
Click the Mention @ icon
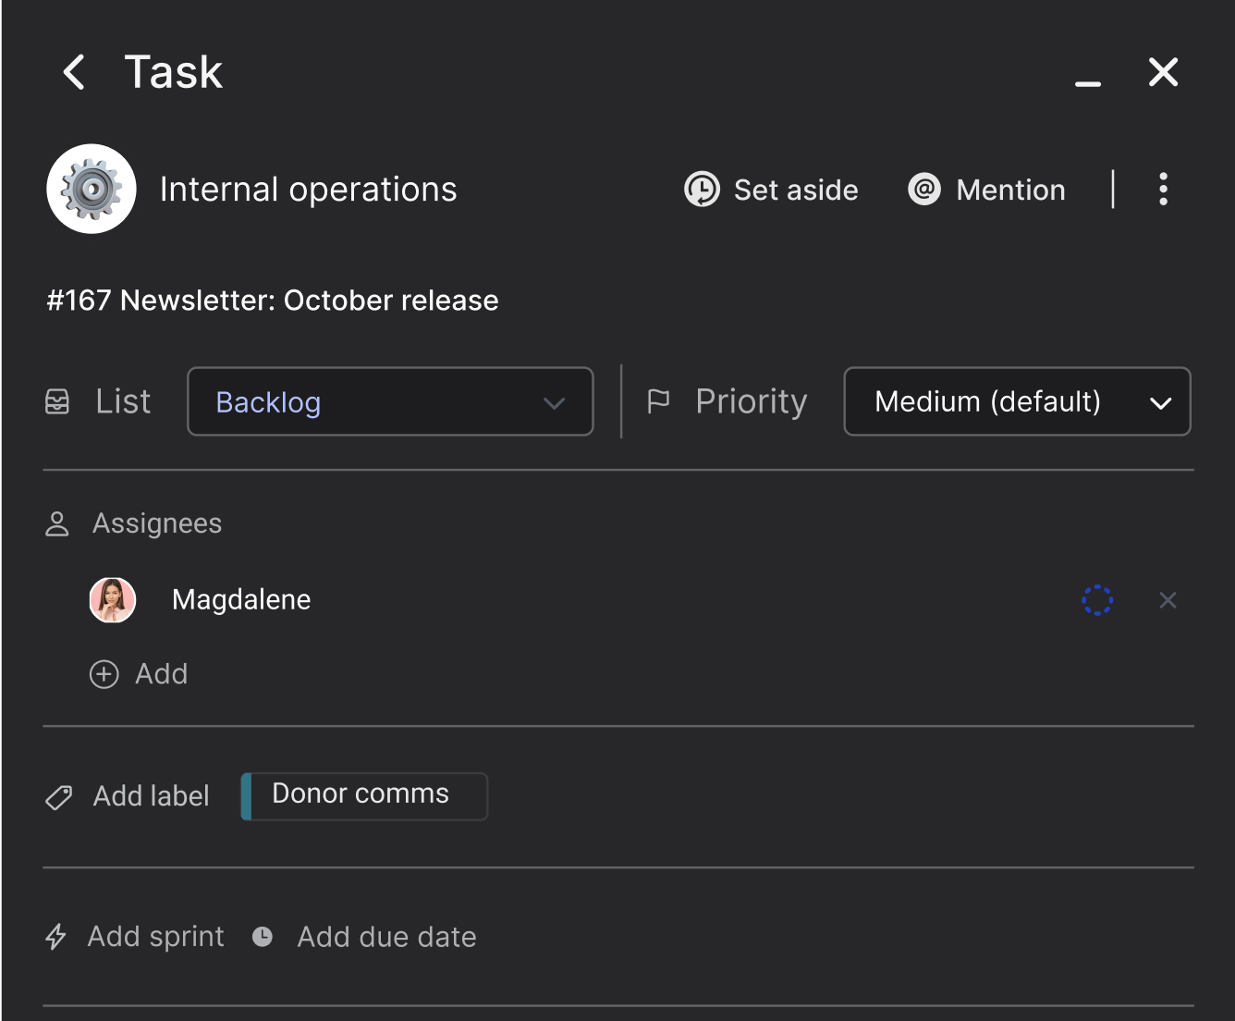pos(923,190)
